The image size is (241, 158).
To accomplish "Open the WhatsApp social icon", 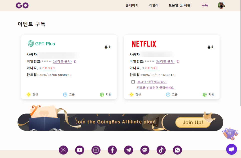I will 177,150.
